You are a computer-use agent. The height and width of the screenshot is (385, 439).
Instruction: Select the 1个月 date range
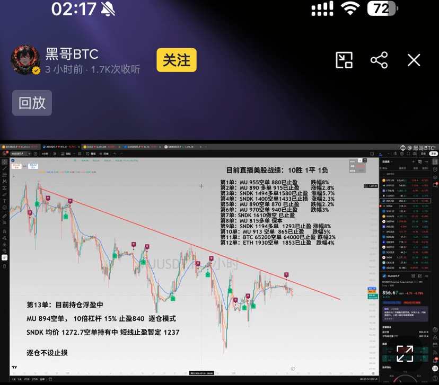pyautogui.click(x=27, y=379)
